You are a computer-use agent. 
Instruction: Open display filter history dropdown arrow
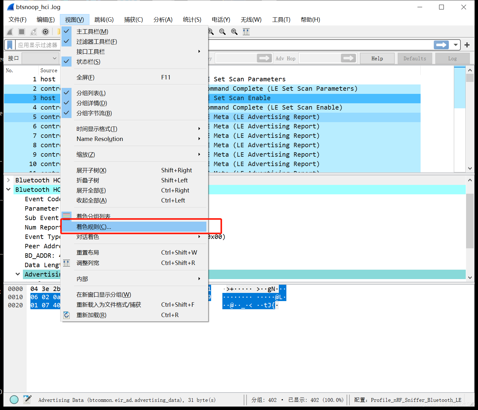click(455, 45)
